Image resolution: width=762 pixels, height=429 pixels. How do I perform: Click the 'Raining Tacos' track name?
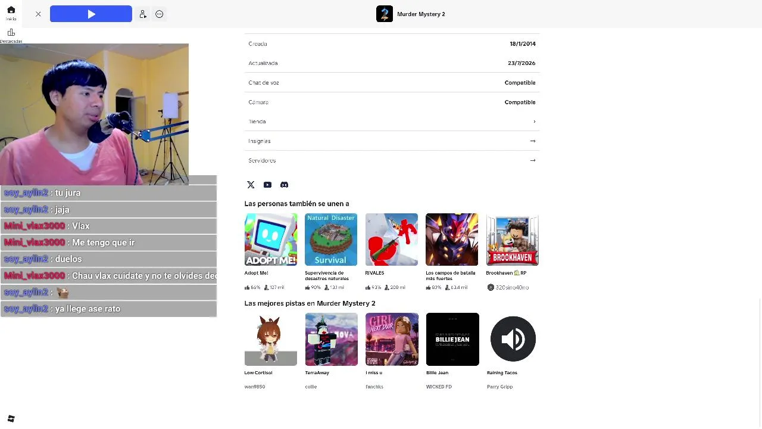pos(502,372)
